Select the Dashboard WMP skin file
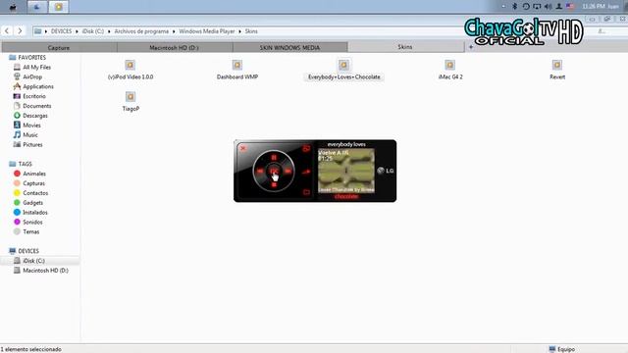 click(237, 70)
